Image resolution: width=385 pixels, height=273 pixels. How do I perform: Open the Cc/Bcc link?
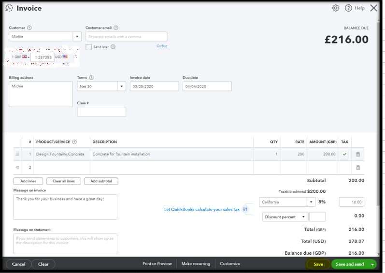click(x=162, y=46)
